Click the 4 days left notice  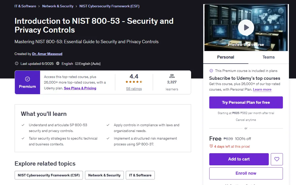pyautogui.click(x=232, y=146)
